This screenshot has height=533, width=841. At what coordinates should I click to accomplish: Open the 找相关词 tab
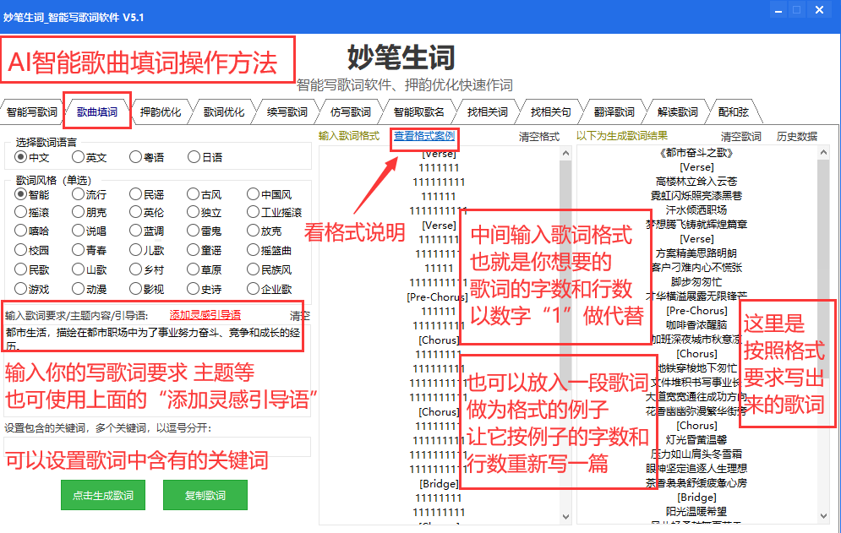pos(487,112)
